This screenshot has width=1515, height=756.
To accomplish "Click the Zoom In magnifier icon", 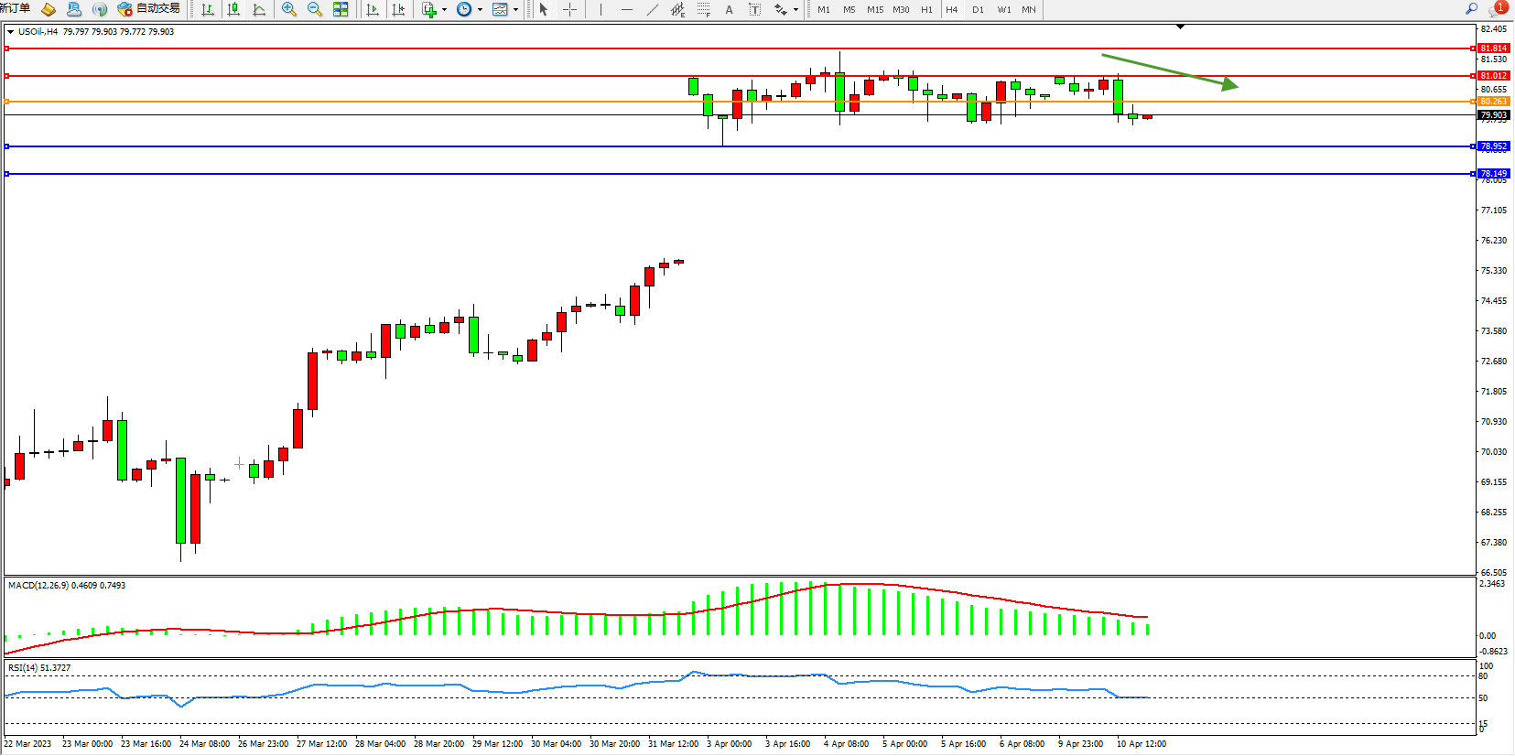I will (x=289, y=9).
